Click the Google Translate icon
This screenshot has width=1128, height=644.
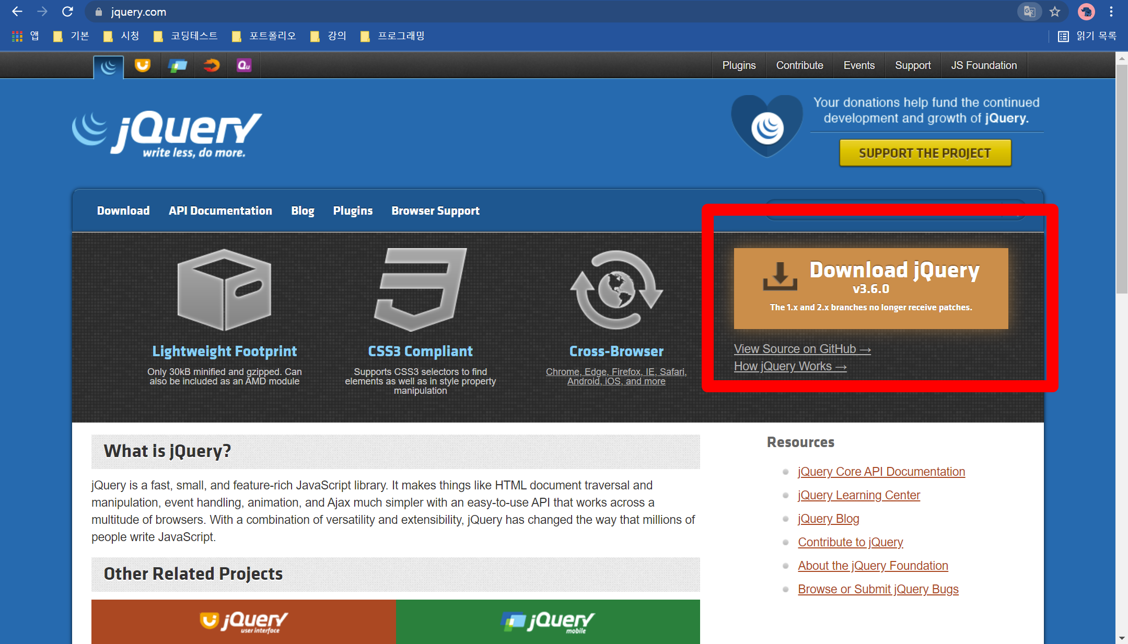pos(1029,11)
